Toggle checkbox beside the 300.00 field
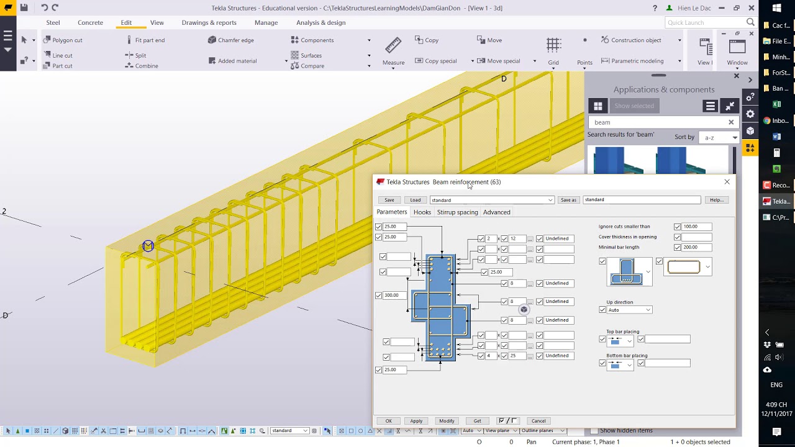 coord(378,296)
